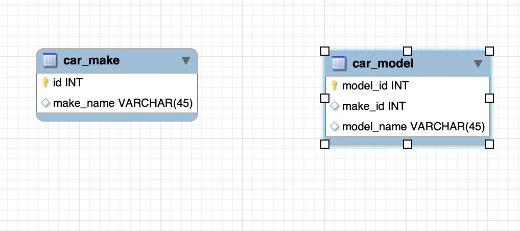The width and height of the screenshot is (520, 231).
Task: Click the car_make table icon
Action: [x=50, y=61]
